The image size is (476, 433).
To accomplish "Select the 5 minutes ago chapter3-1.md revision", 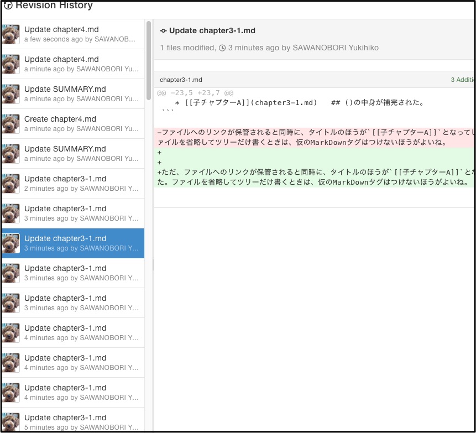I will point(73,420).
